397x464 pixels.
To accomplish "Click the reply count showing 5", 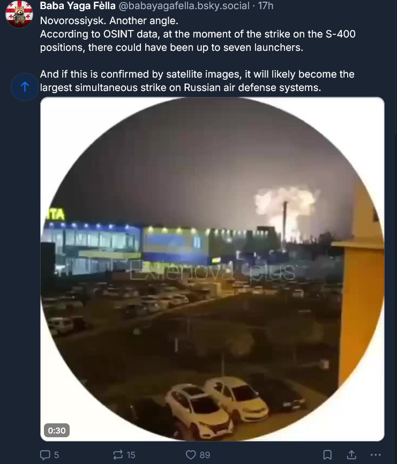I will (56, 455).
